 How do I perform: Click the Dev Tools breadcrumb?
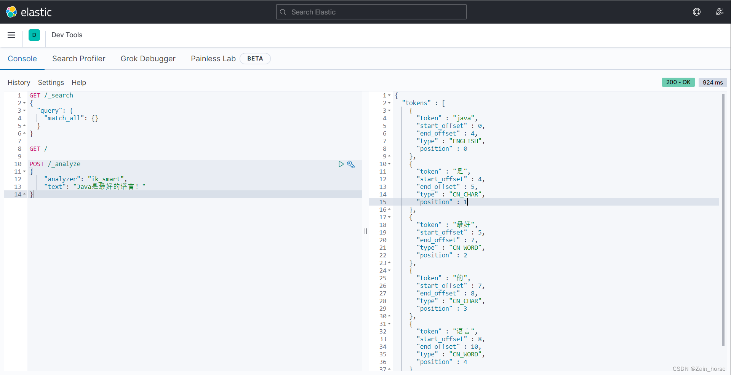pos(67,35)
